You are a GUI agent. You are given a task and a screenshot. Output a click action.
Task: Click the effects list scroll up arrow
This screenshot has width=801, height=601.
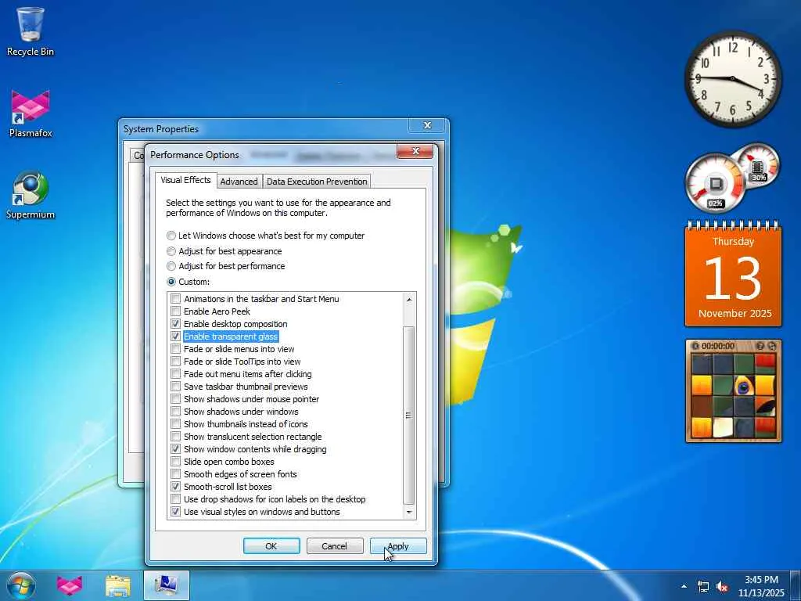pyautogui.click(x=408, y=299)
